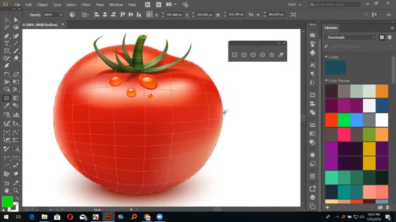Select the Rotate tool
The image size is (396, 222).
(x=7, y=74)
